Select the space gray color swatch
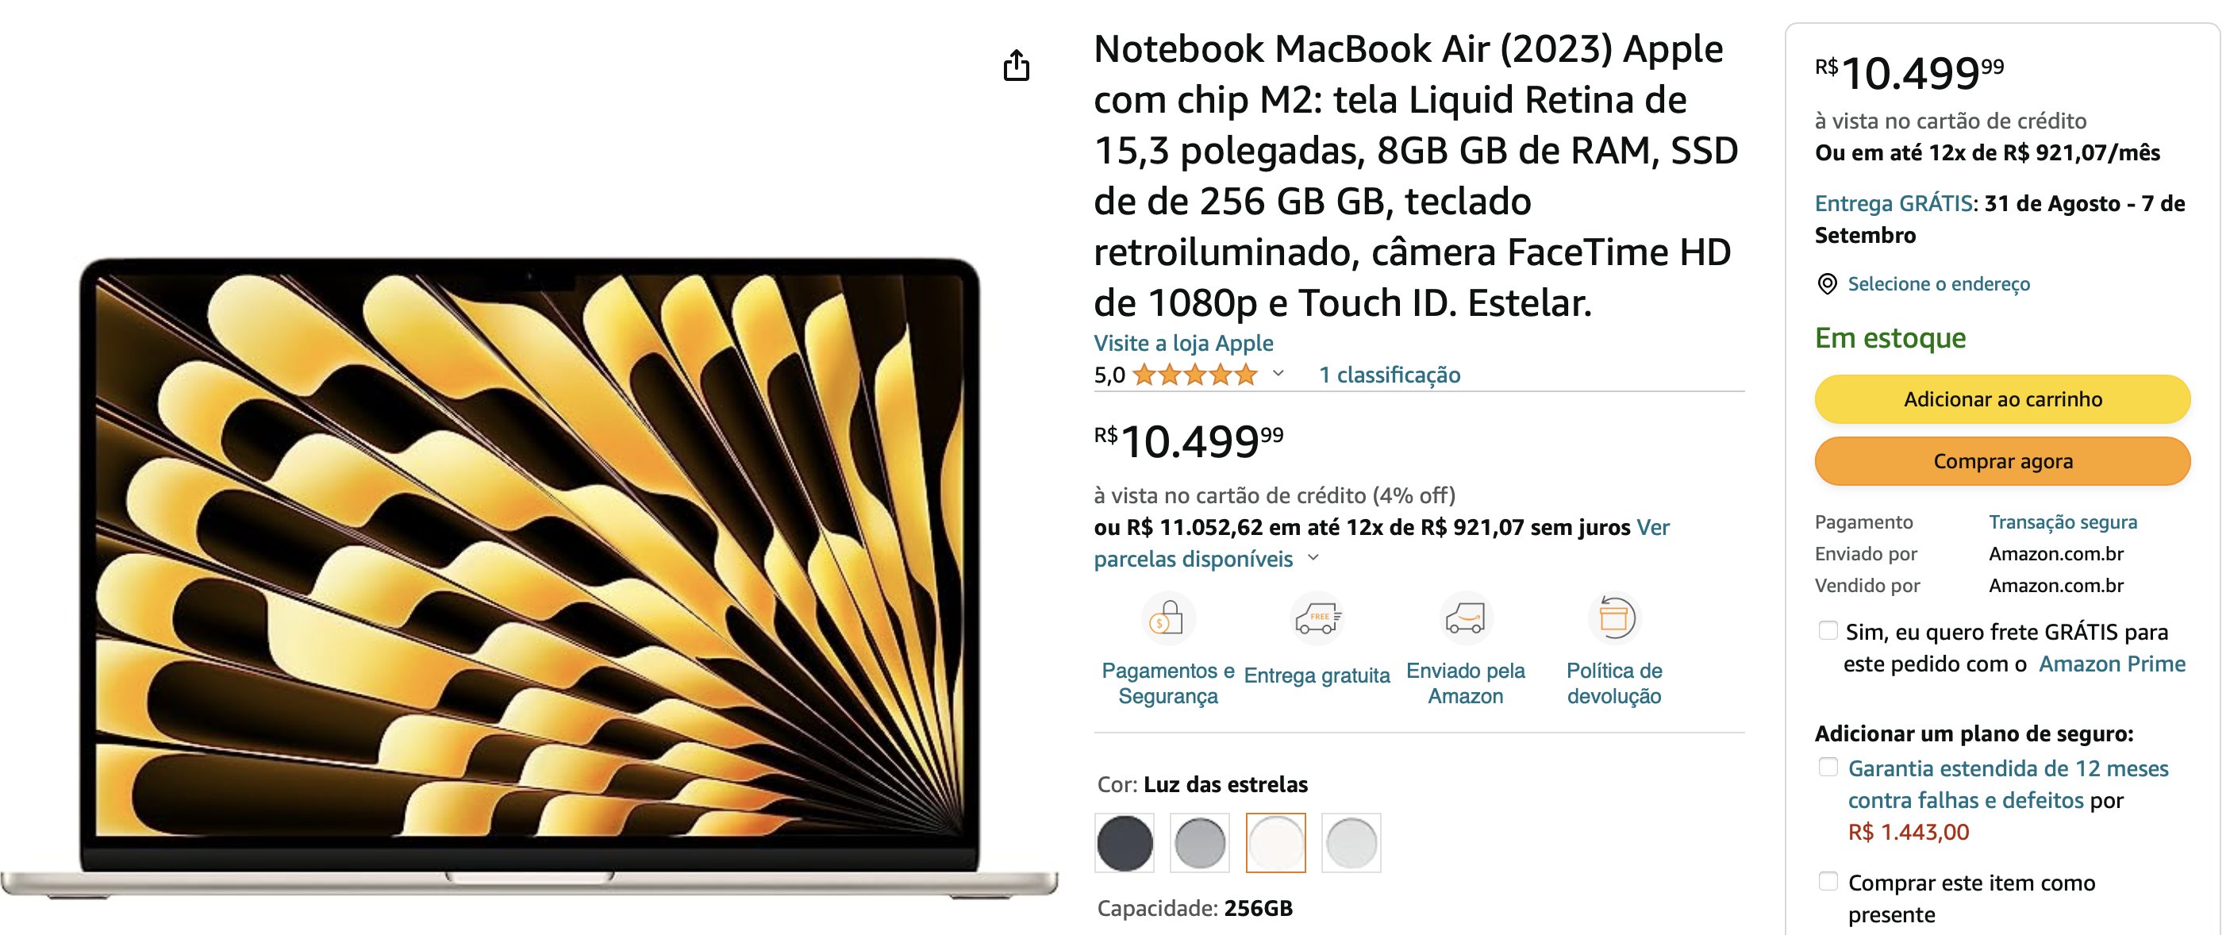2230x935 pixels. tap(1200, 842)
